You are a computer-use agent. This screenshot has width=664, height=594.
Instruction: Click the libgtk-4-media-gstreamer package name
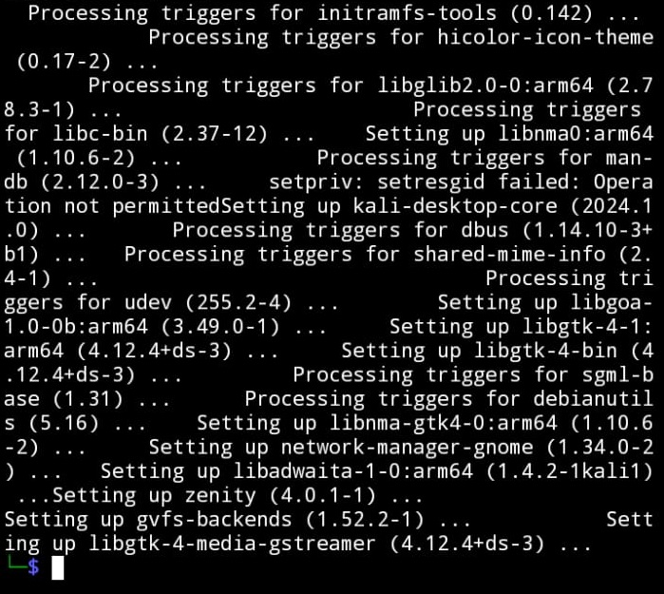[232, 544]
